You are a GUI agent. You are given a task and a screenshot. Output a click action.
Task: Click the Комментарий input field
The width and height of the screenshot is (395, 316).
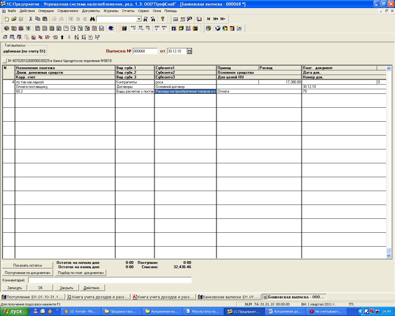(x=110, y=280)
